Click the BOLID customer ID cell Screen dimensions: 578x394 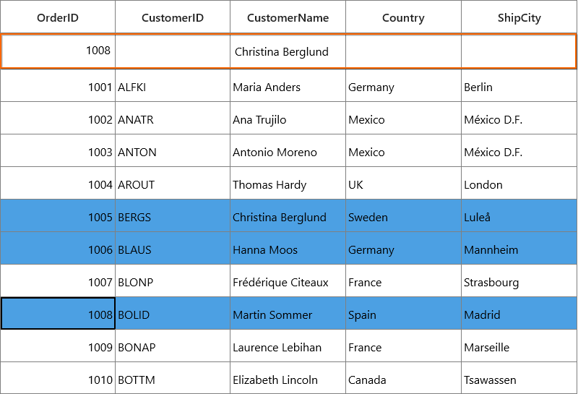(x=173, y=314)
